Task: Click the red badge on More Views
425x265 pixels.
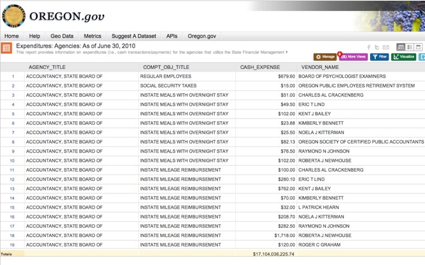Action: (339, 54)
